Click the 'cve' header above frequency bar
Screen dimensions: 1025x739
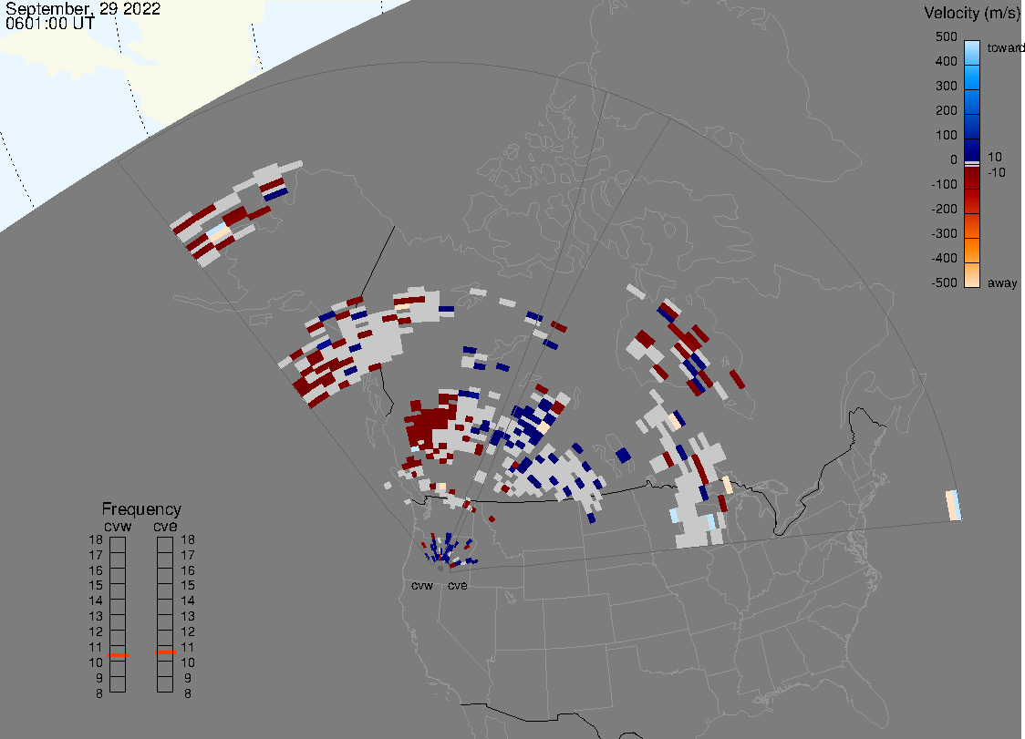(x=165, y=526)
